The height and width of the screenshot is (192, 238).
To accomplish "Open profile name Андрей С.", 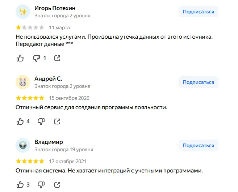I will pyautogui.click(x=48, y=79).
